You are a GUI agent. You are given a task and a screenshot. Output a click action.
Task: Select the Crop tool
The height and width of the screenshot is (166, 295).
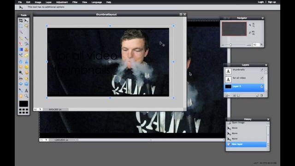pyautogui.click(x=21, y=20)
